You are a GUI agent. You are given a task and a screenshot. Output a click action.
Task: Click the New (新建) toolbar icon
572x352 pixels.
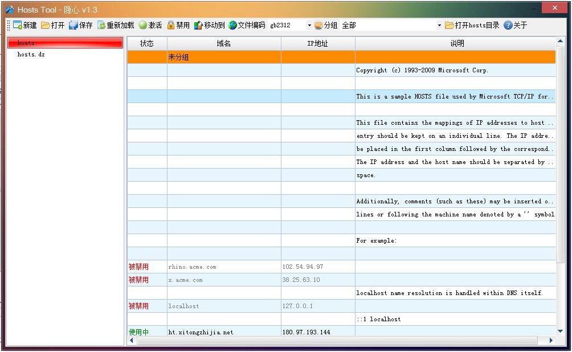click(18, 25)
